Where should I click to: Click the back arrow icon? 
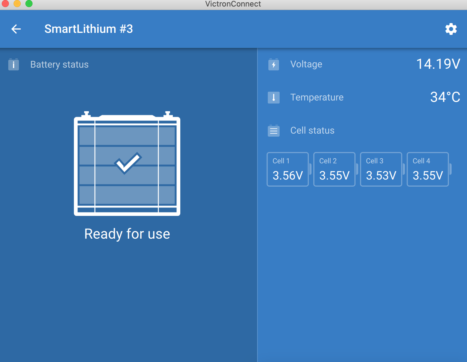click(16, 29)
